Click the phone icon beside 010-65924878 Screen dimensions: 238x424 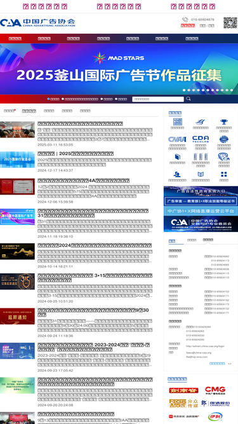[185, 20]
